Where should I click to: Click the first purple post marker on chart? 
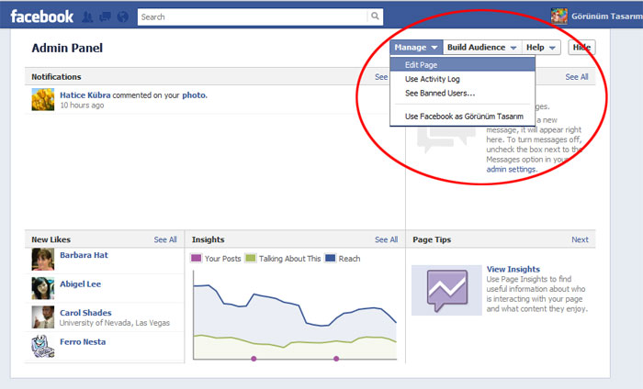(254, 359)
